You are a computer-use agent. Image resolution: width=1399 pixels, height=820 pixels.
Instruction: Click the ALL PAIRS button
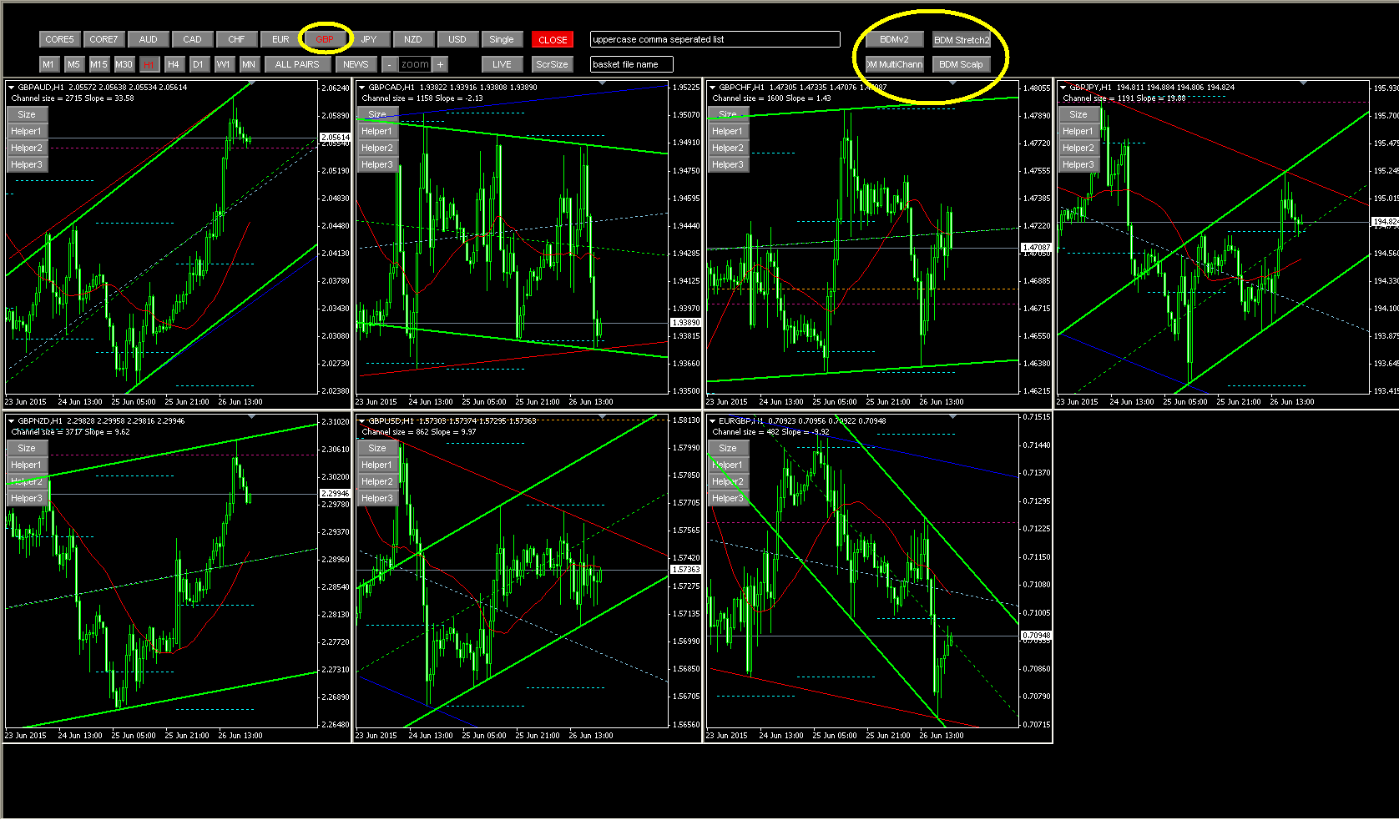297,64
